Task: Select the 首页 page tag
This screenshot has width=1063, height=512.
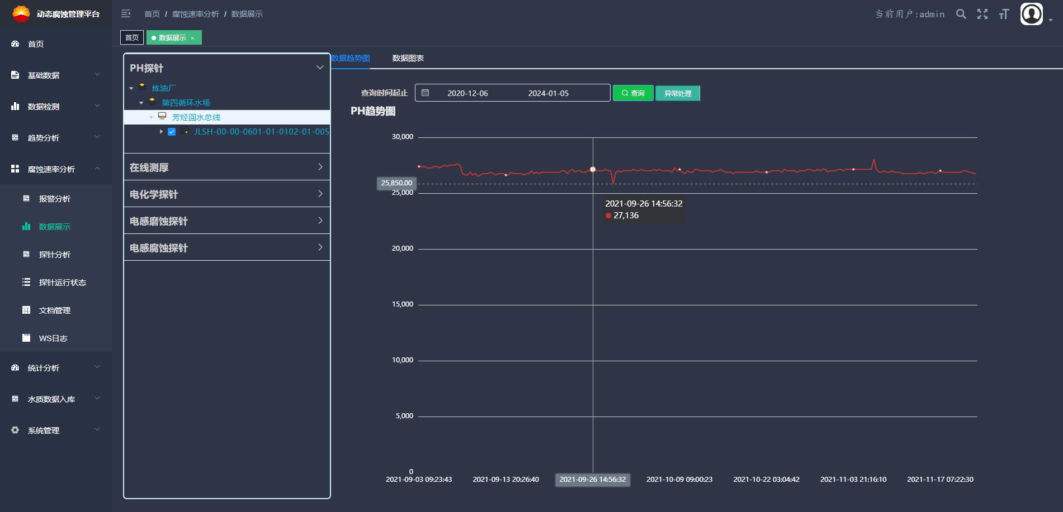Action: [132, 37]
